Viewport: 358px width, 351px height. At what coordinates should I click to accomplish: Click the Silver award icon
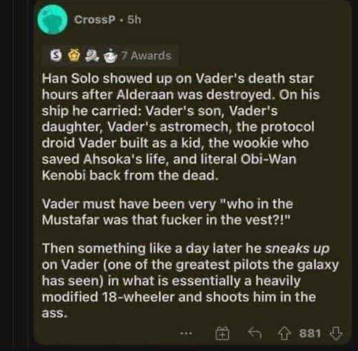point(55,56)
